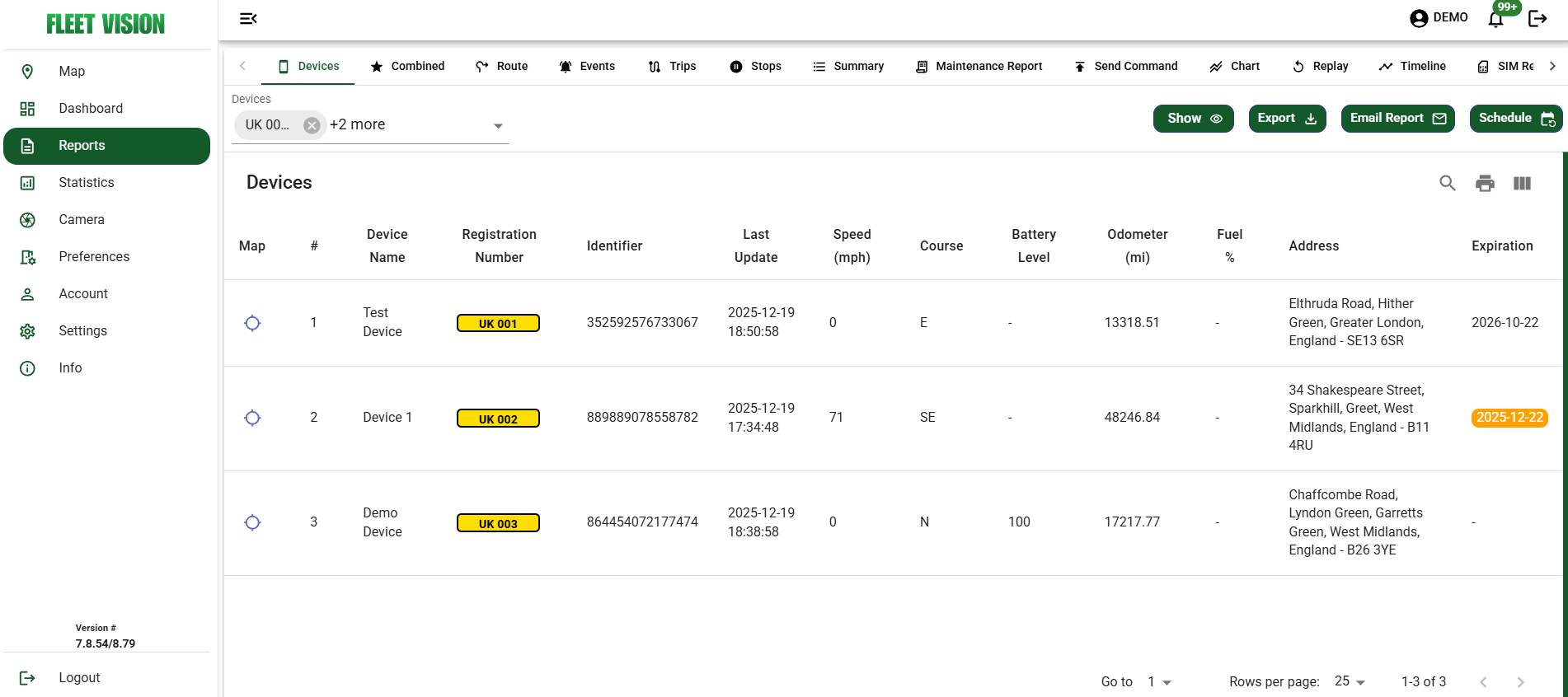1568x697 pixels.
Task: Switch to the Timeline tab
Action: click(x=1412, y=66)
